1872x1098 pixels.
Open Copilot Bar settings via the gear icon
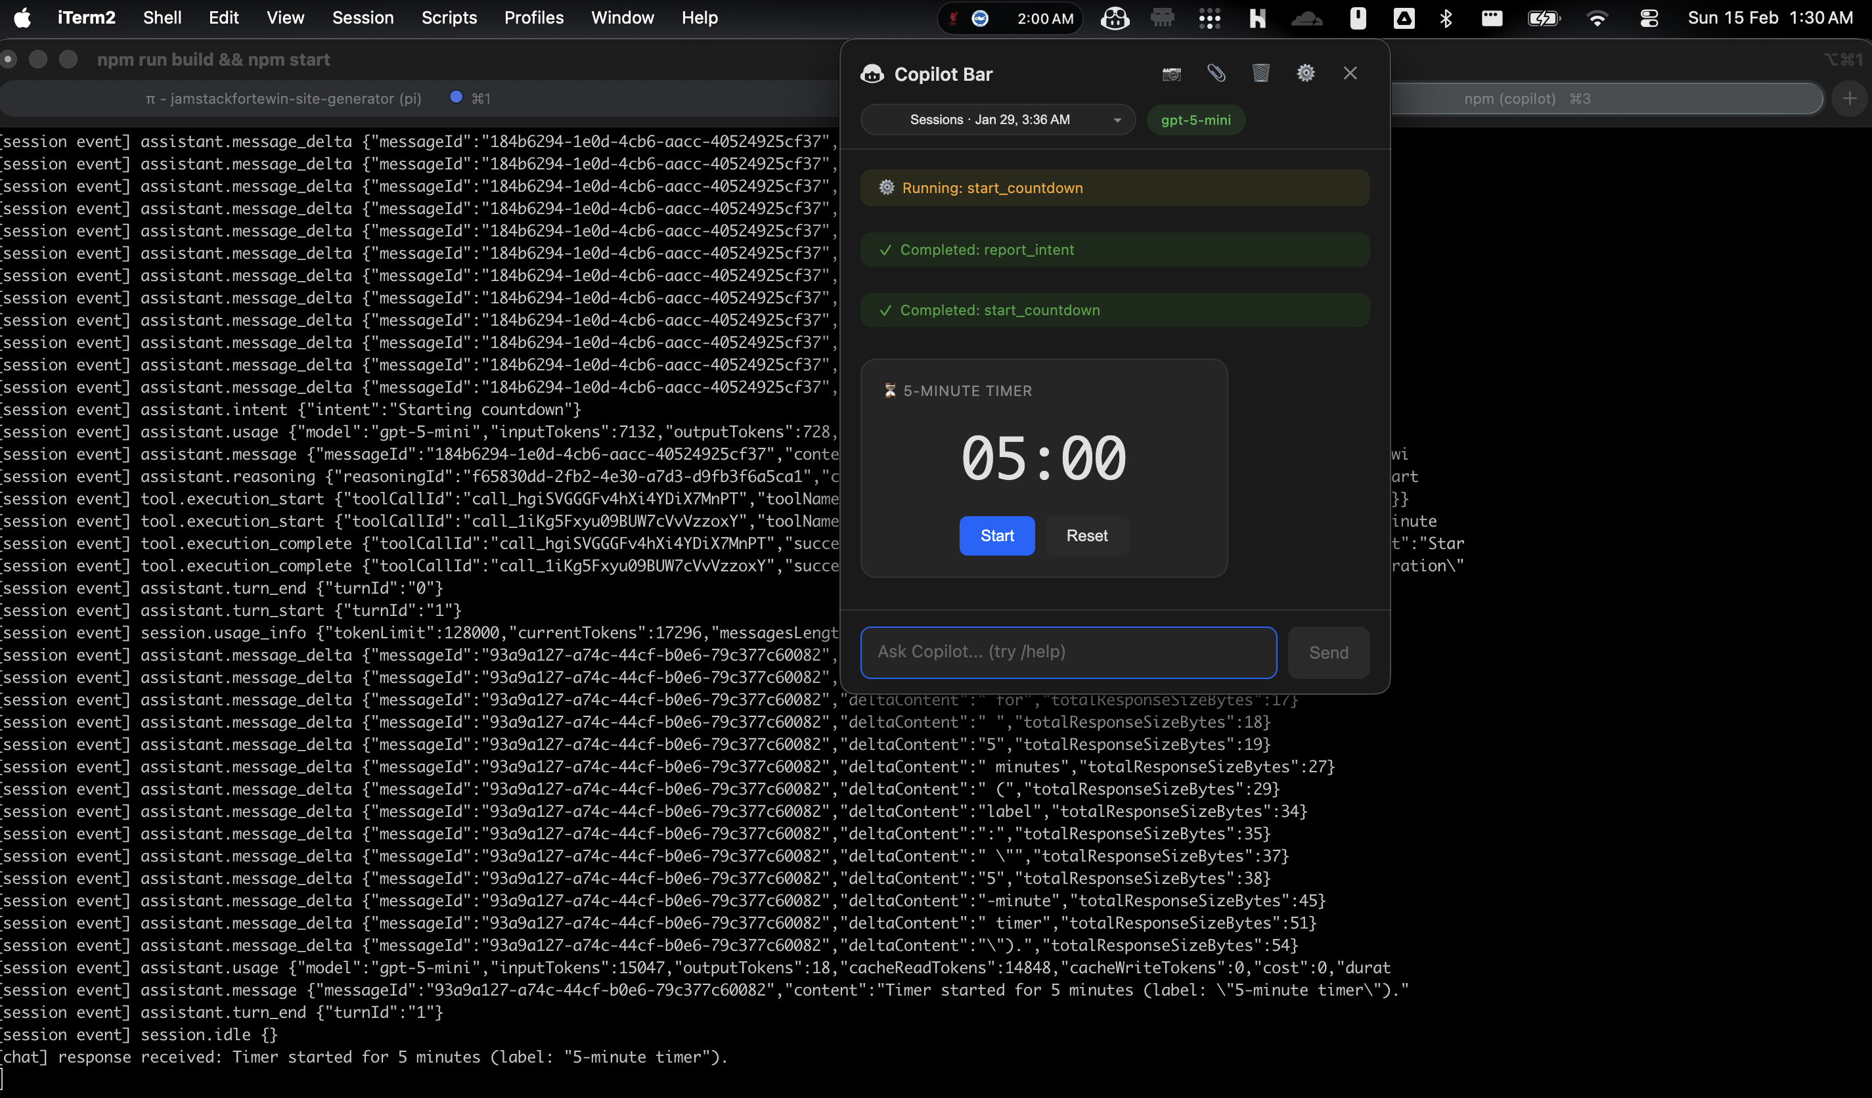1305,73
